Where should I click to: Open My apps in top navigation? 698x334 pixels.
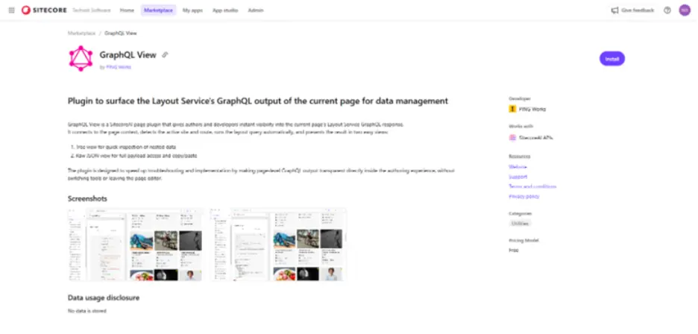coord(192,10)
